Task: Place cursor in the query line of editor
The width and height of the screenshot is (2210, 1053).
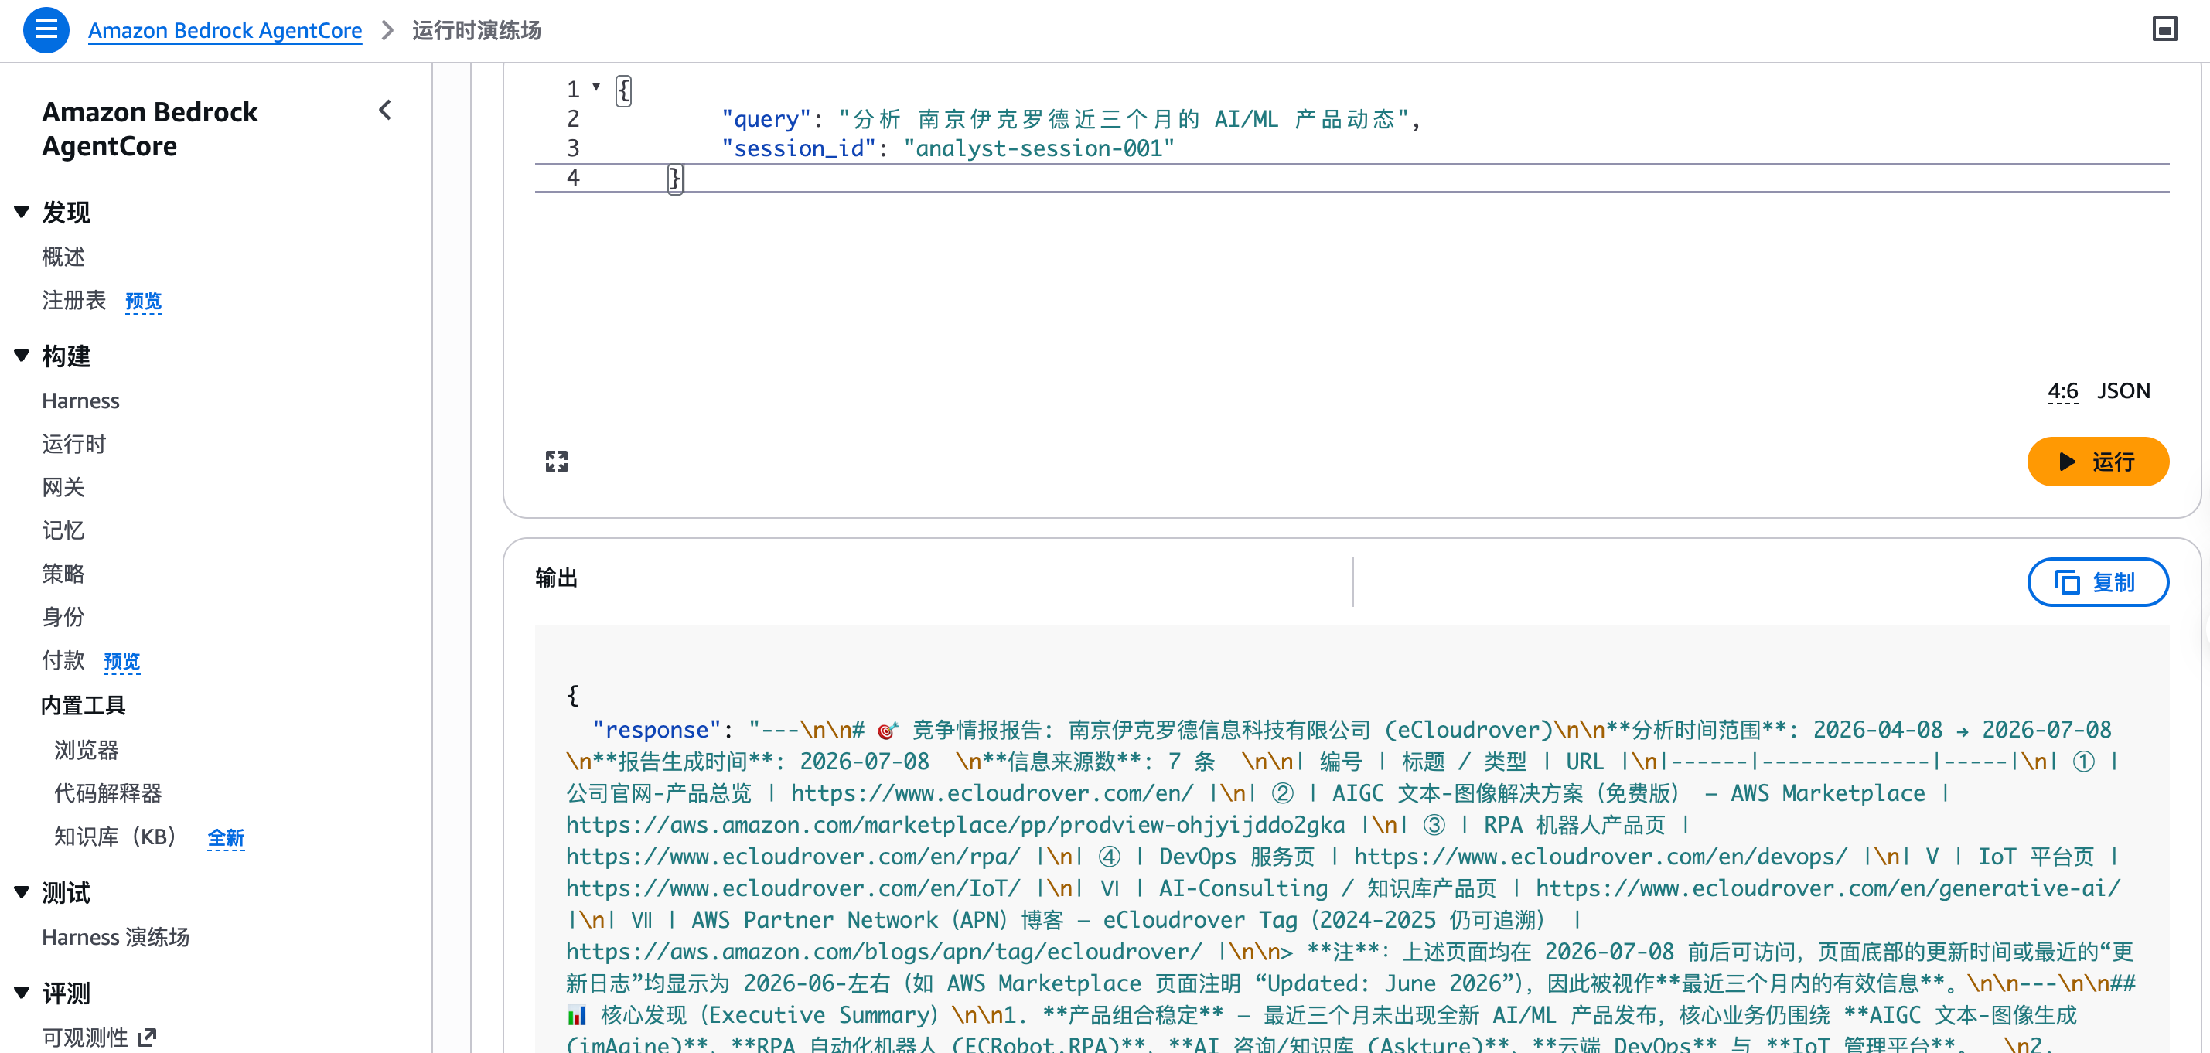Action: point(1071,118)
